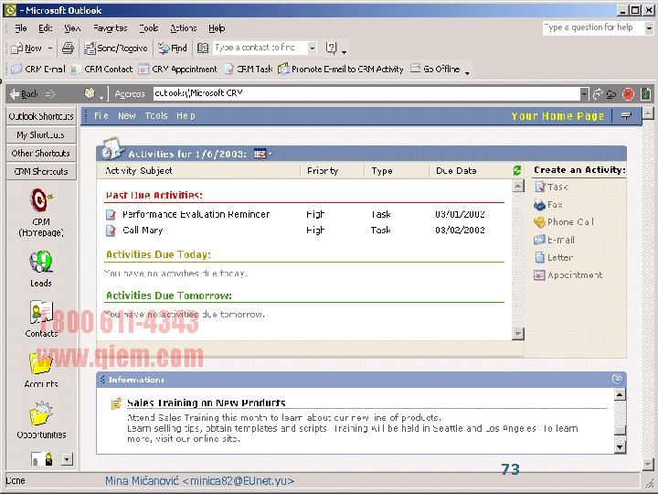Click Promote E-mail to CRM Activity

[340, 69]
